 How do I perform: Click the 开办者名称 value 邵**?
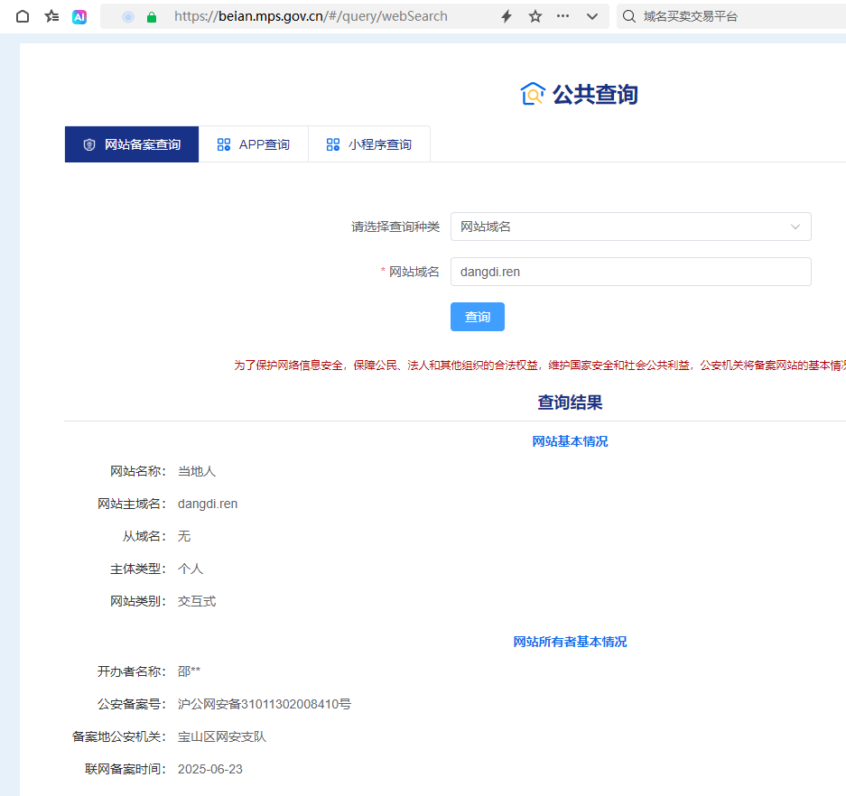[189, 671]
